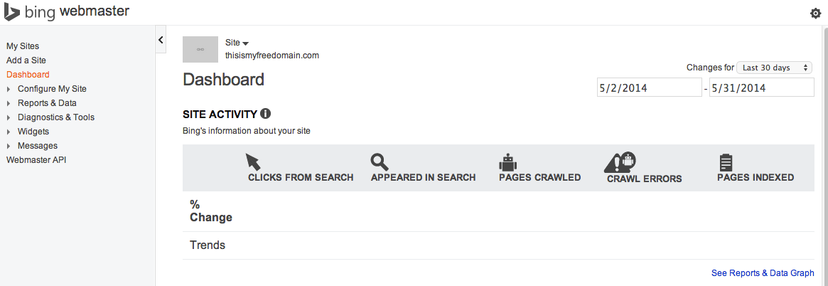Collapse the left sidebar with the arrow
The width and height of the screenshot is (828, 286).
(161, 40)
